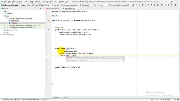180x101 pixels.
Task: Click the red Stop button
Action: coord(155,5)
